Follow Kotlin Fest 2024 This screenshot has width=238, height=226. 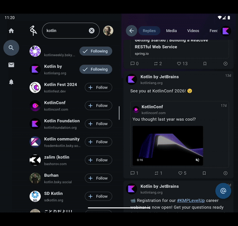coord(99,87)
